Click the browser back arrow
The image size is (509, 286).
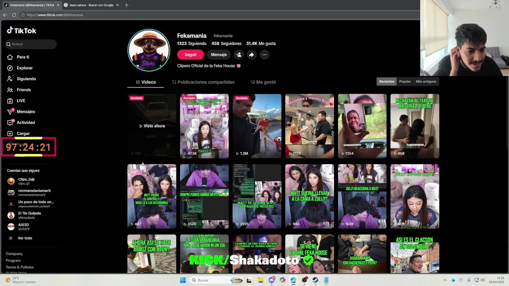coord(5,15)
